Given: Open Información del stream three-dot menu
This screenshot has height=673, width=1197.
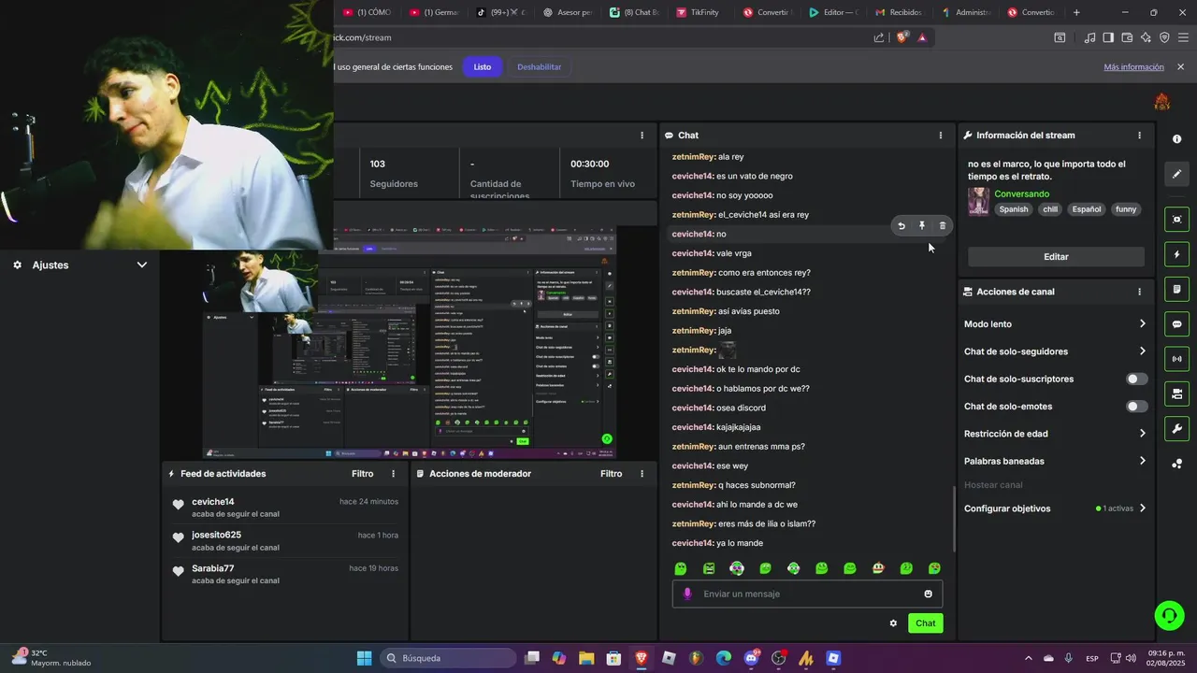Looking at the screenshot, I should point(1139,136).
